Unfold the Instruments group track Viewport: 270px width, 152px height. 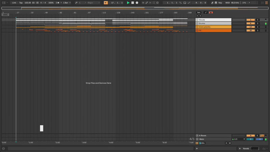[x=197, y=27]
